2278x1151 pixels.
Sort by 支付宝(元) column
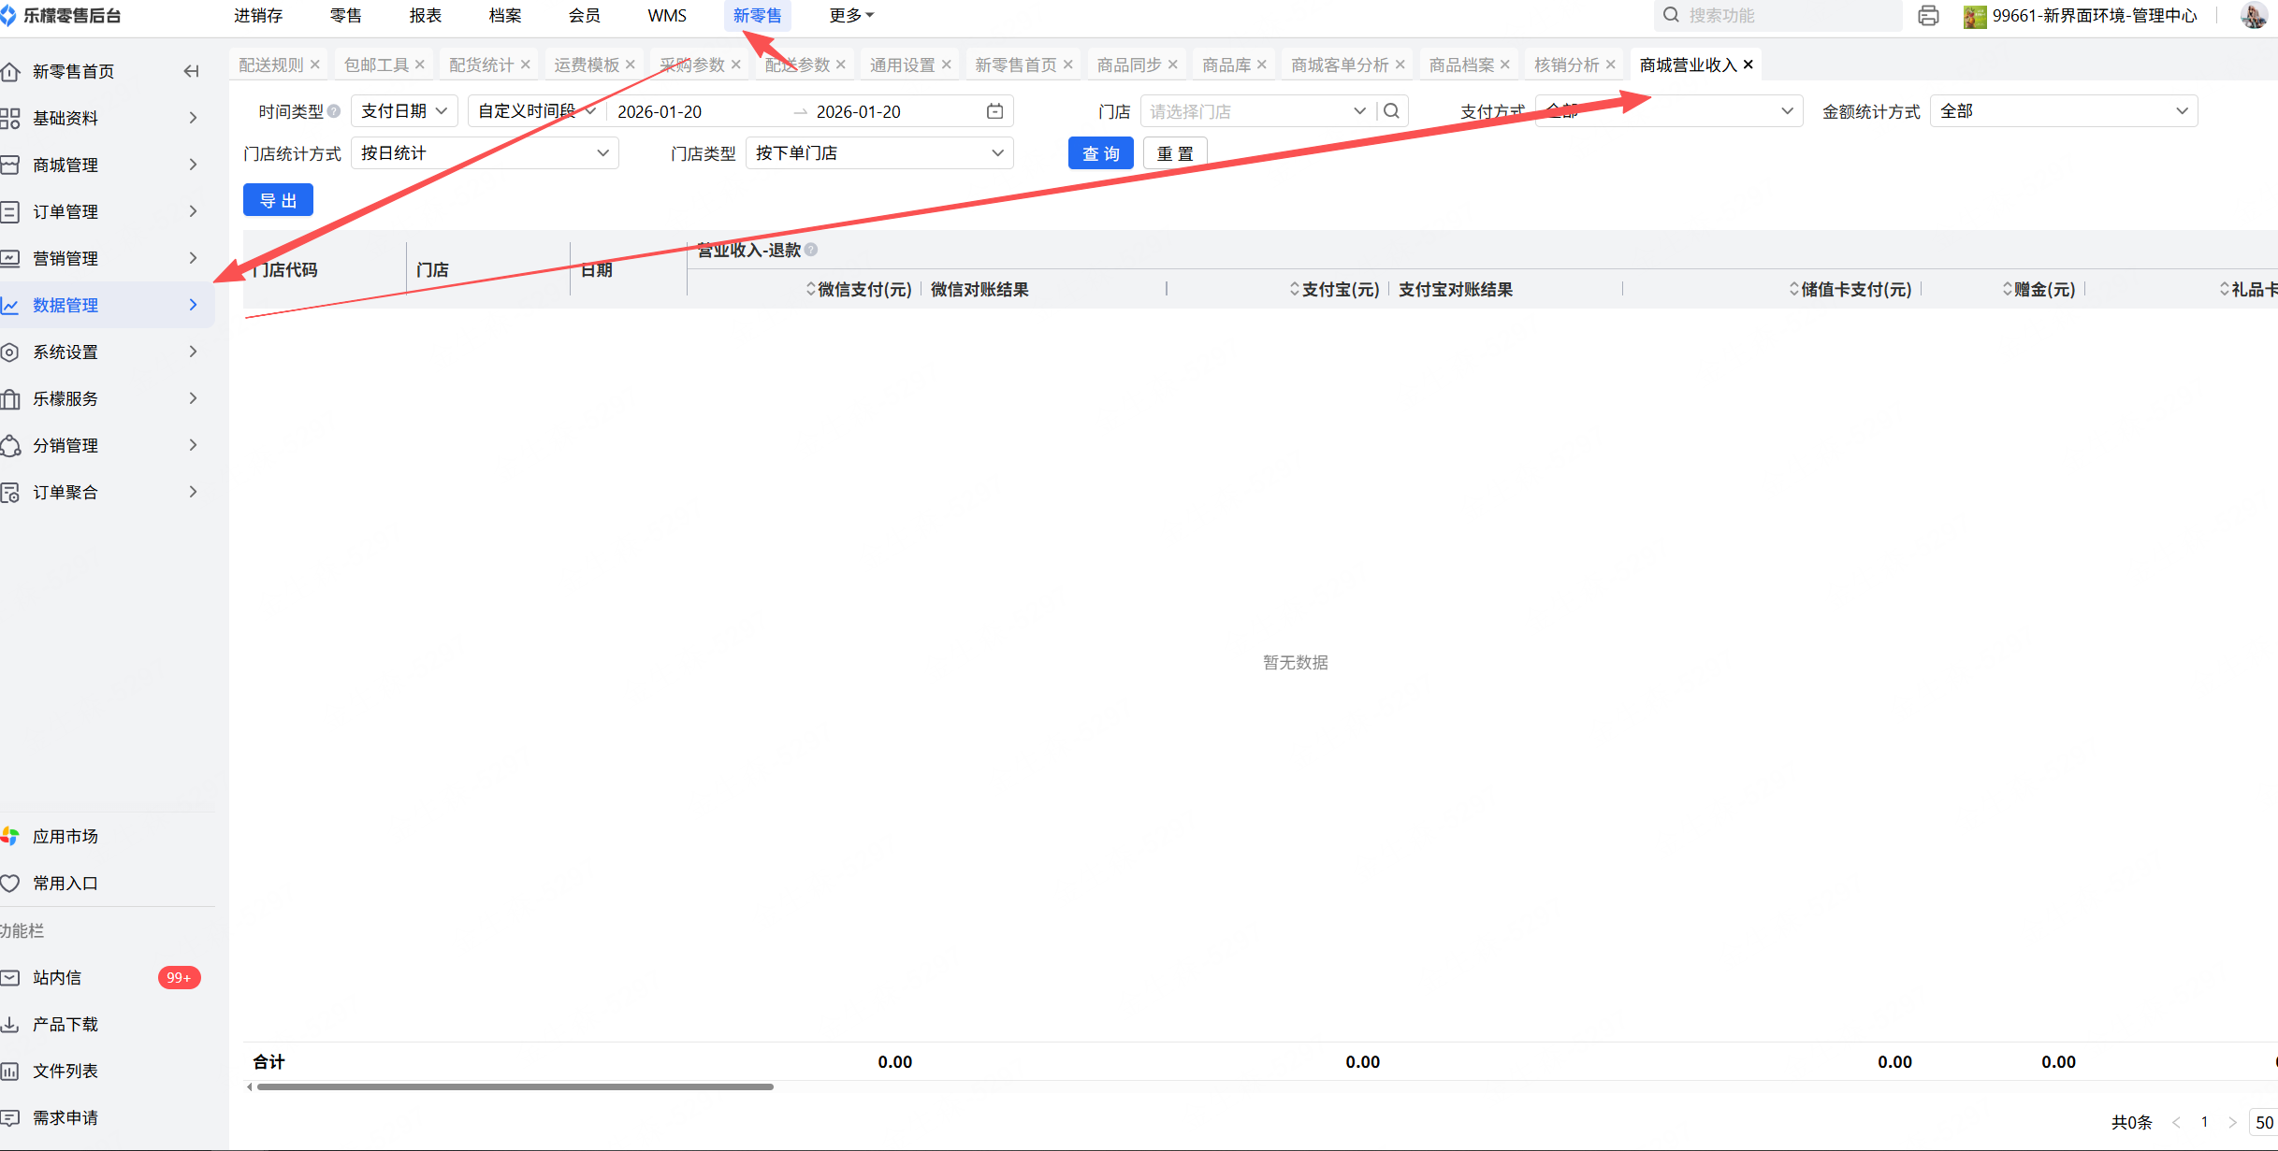tap(1295, 290)
